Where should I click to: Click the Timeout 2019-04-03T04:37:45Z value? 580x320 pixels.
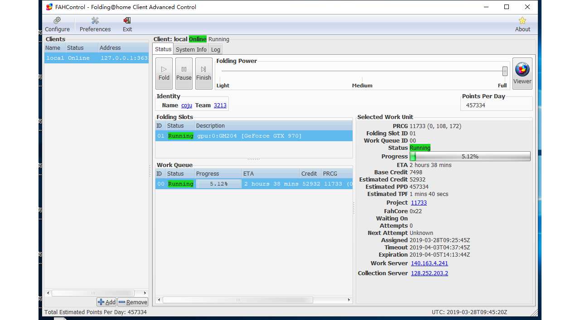pos(440,248)
